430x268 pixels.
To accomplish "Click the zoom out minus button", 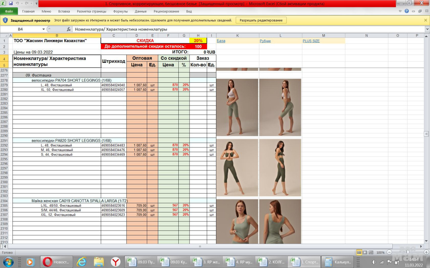I will 389,252.
